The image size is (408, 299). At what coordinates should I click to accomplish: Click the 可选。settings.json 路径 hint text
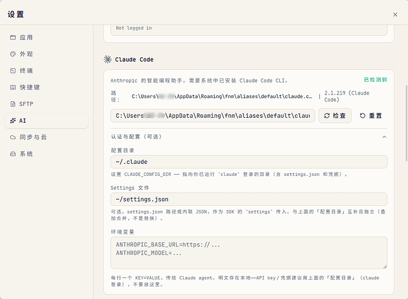pos(248,215)
